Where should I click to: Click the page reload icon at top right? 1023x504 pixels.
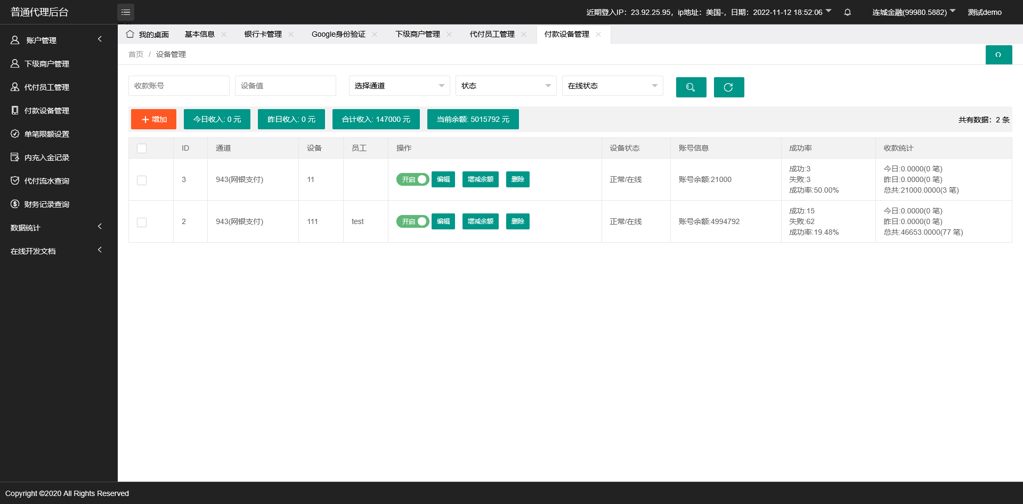(998, 55)
